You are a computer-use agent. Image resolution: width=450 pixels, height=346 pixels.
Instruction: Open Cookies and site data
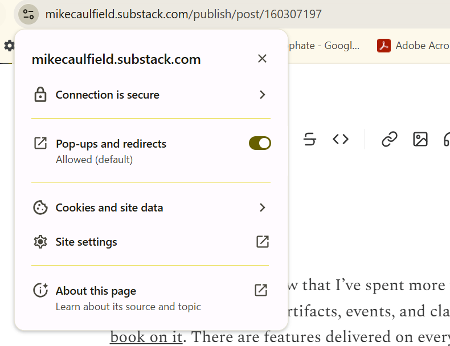coord(151,207)
